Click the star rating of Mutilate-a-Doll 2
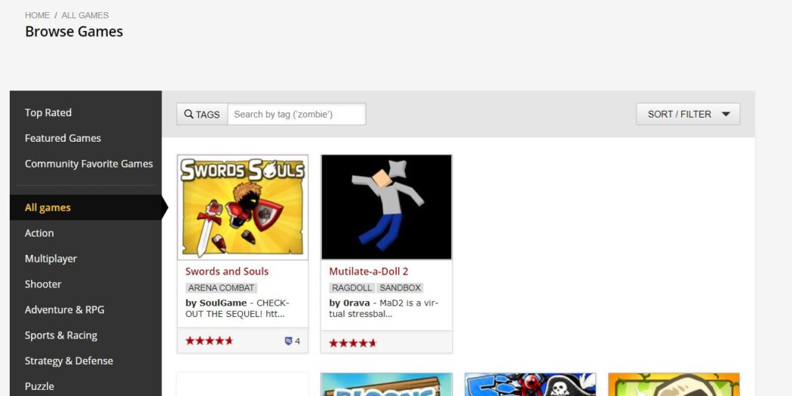 click(x=353, y=343)
